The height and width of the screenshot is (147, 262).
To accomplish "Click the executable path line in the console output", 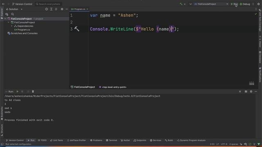I will pyautogui.click(x=82, y=96).
